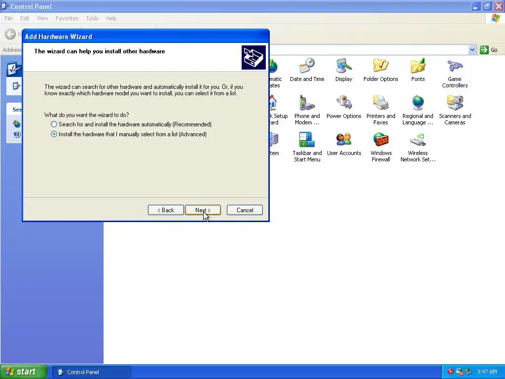Open Printers and Faxes icon
Screen dimensions: 505x379
click(x=381, y=110)
